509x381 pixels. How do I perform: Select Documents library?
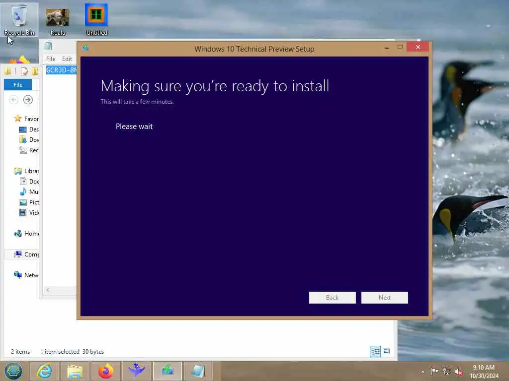pyautogui.click(x=29, y=182)
